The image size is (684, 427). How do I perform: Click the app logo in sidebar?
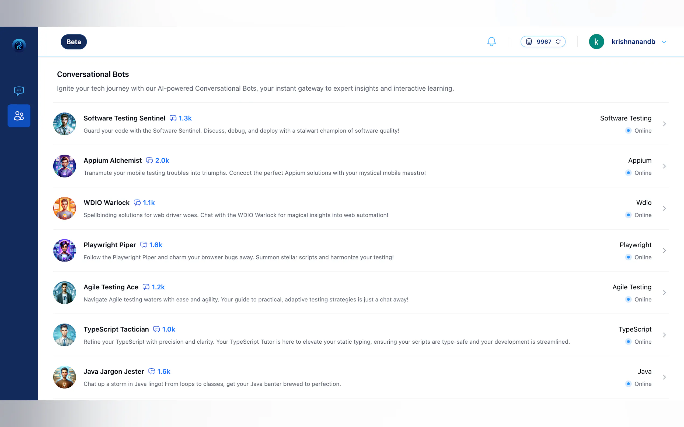pyautogui.click(x=19, y=45)
